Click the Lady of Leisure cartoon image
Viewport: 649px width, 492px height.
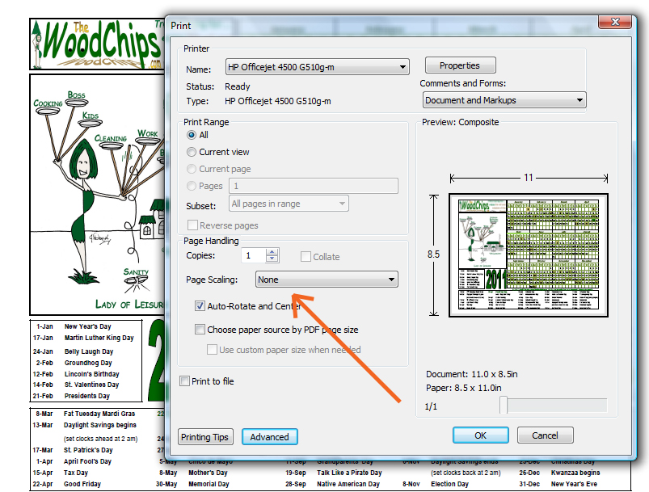coord(97,195)
